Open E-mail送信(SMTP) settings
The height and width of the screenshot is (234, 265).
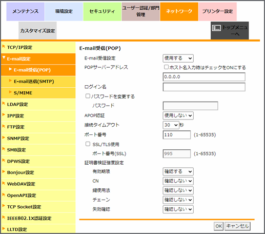38,82
